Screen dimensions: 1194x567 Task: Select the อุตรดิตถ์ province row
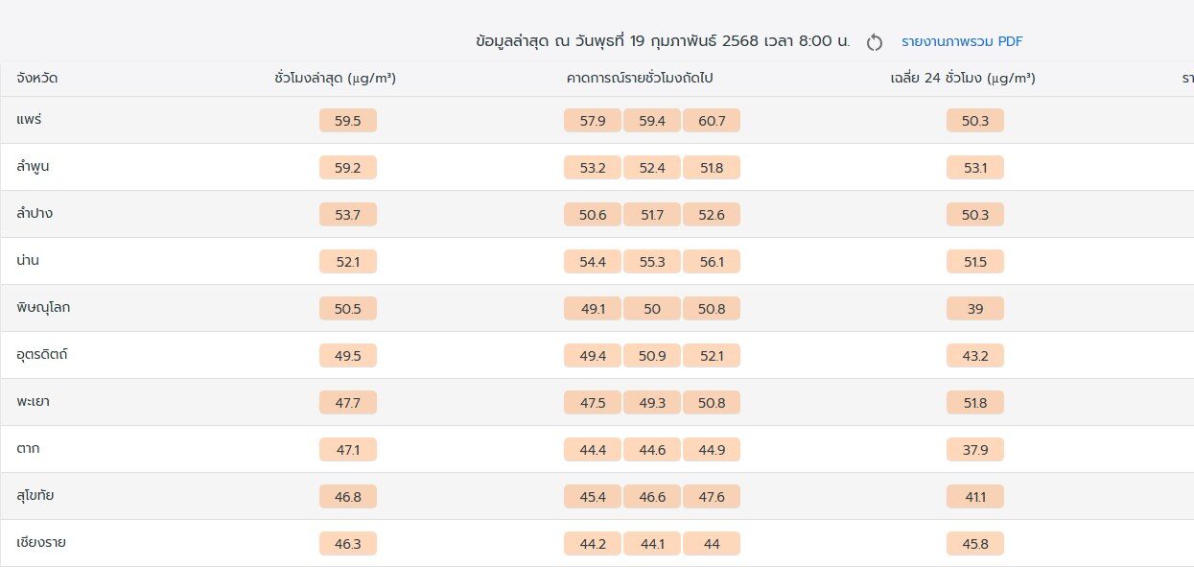(x=597, y=355)
